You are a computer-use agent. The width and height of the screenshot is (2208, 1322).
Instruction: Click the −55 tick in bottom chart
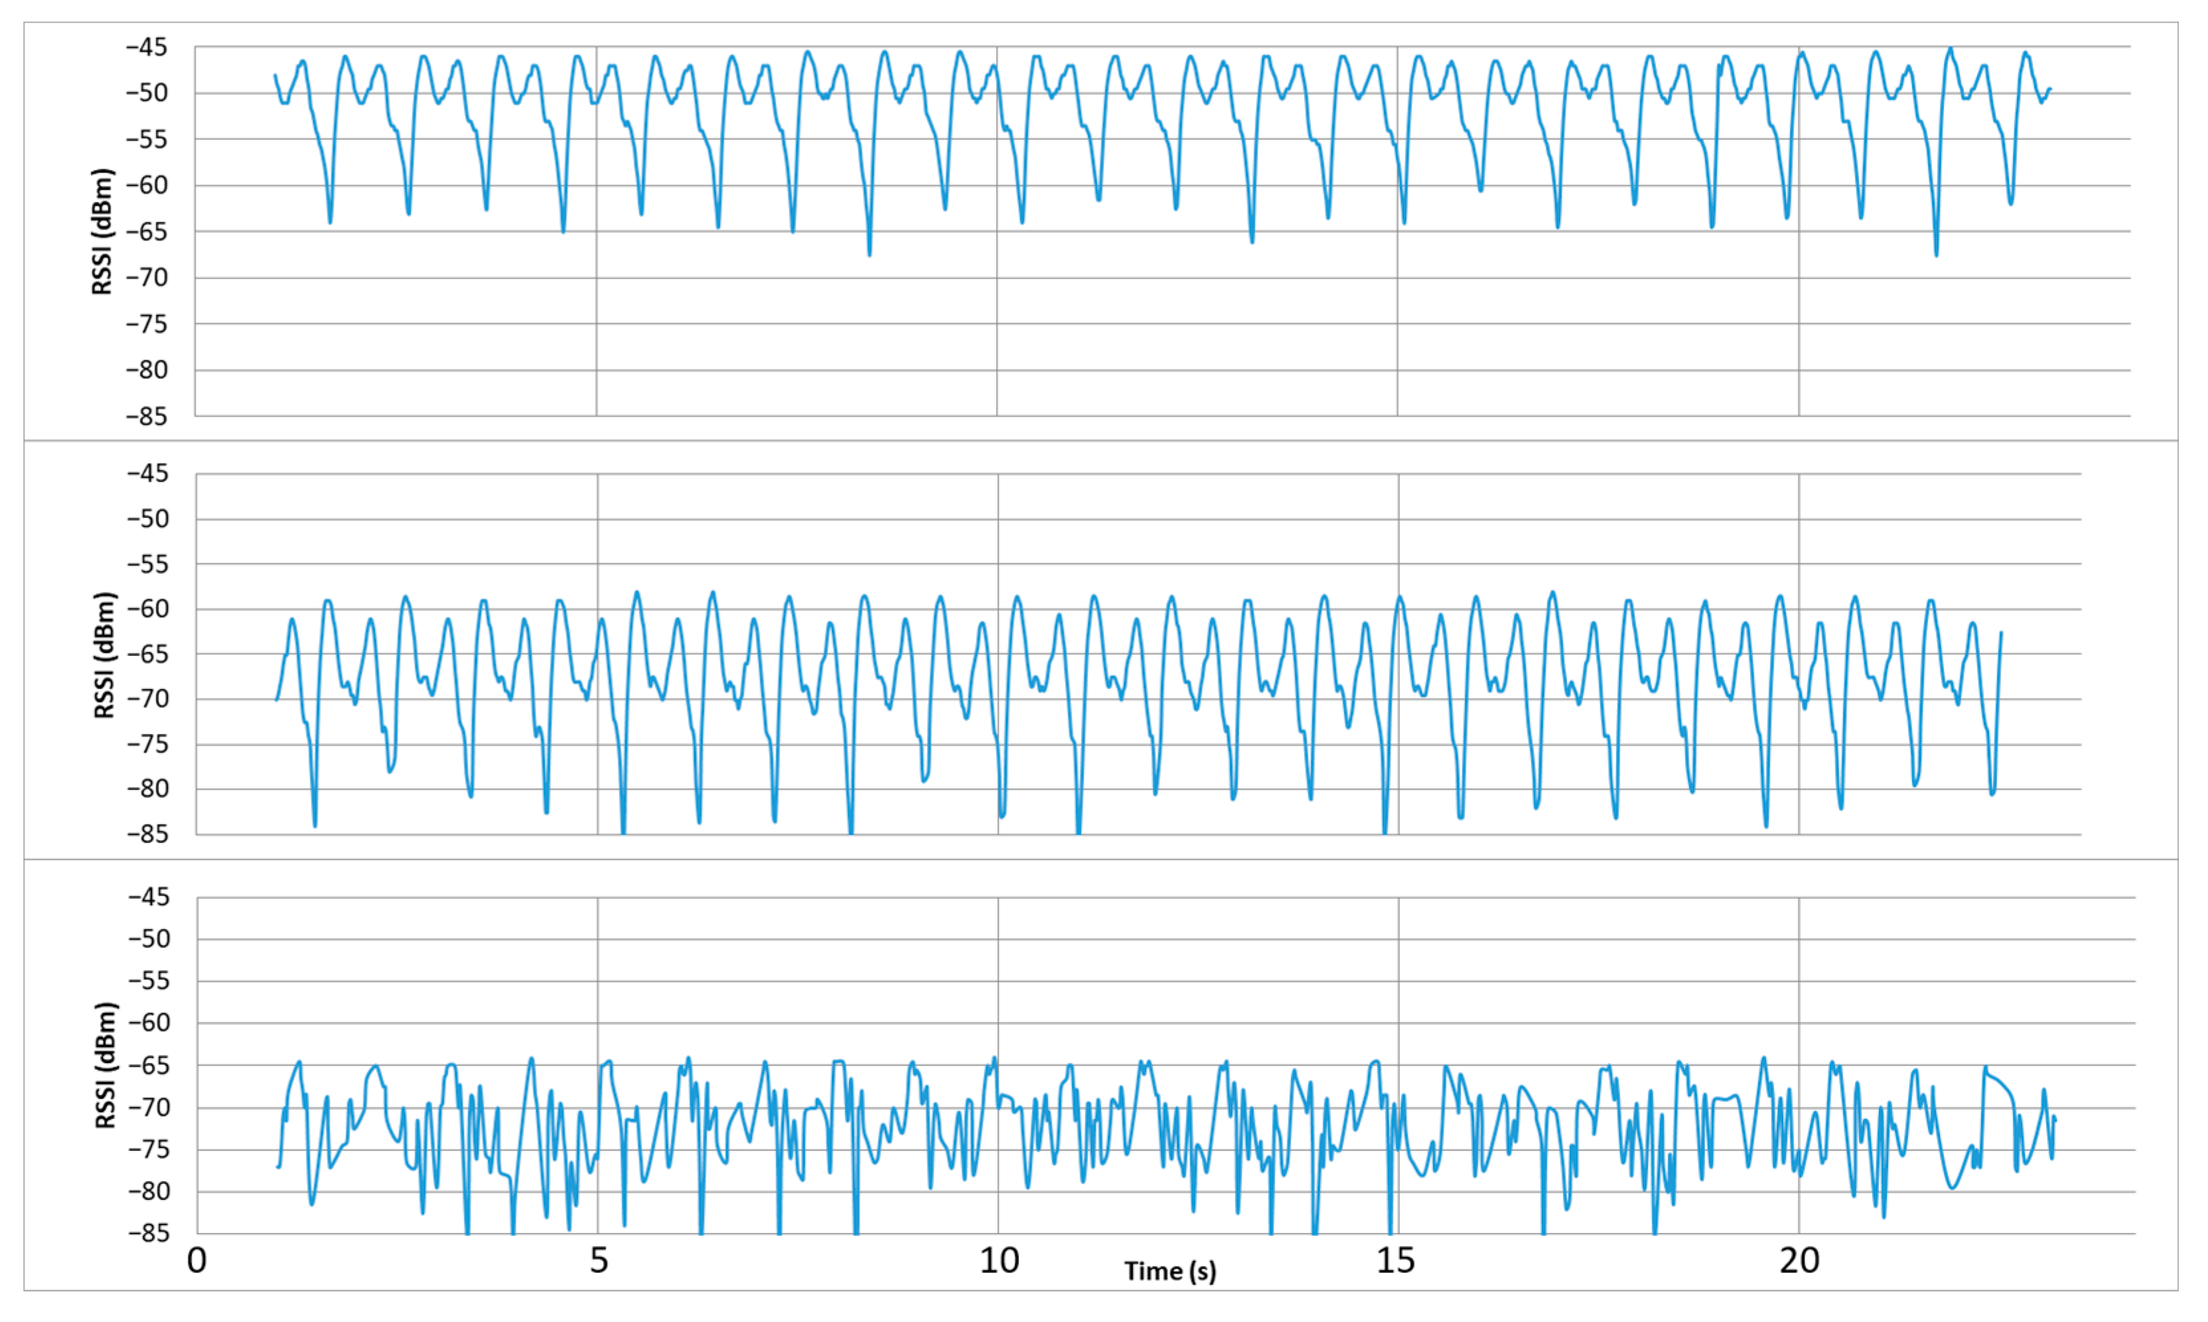point(148,981)
